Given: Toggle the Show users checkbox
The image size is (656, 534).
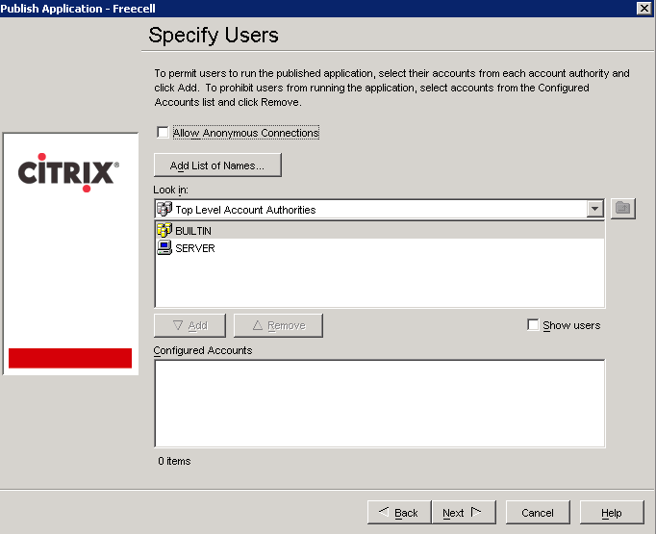Looking at the screenshot, I should tap(533, 325).
